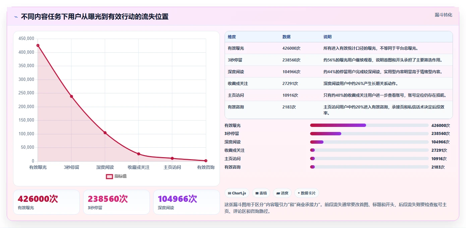Click the 收藏或关注 data point on chart

[x=138, y=154]
